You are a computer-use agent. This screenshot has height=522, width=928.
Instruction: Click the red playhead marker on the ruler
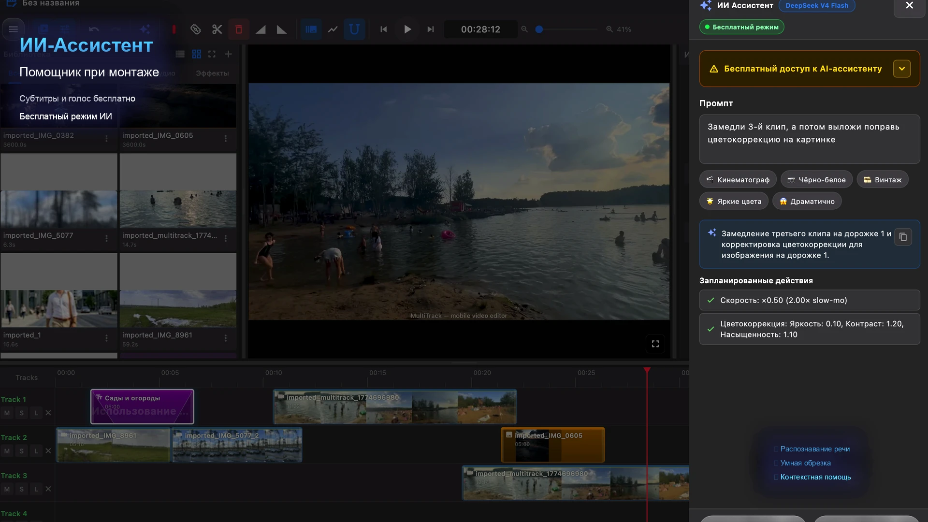[x=647, y=370]
